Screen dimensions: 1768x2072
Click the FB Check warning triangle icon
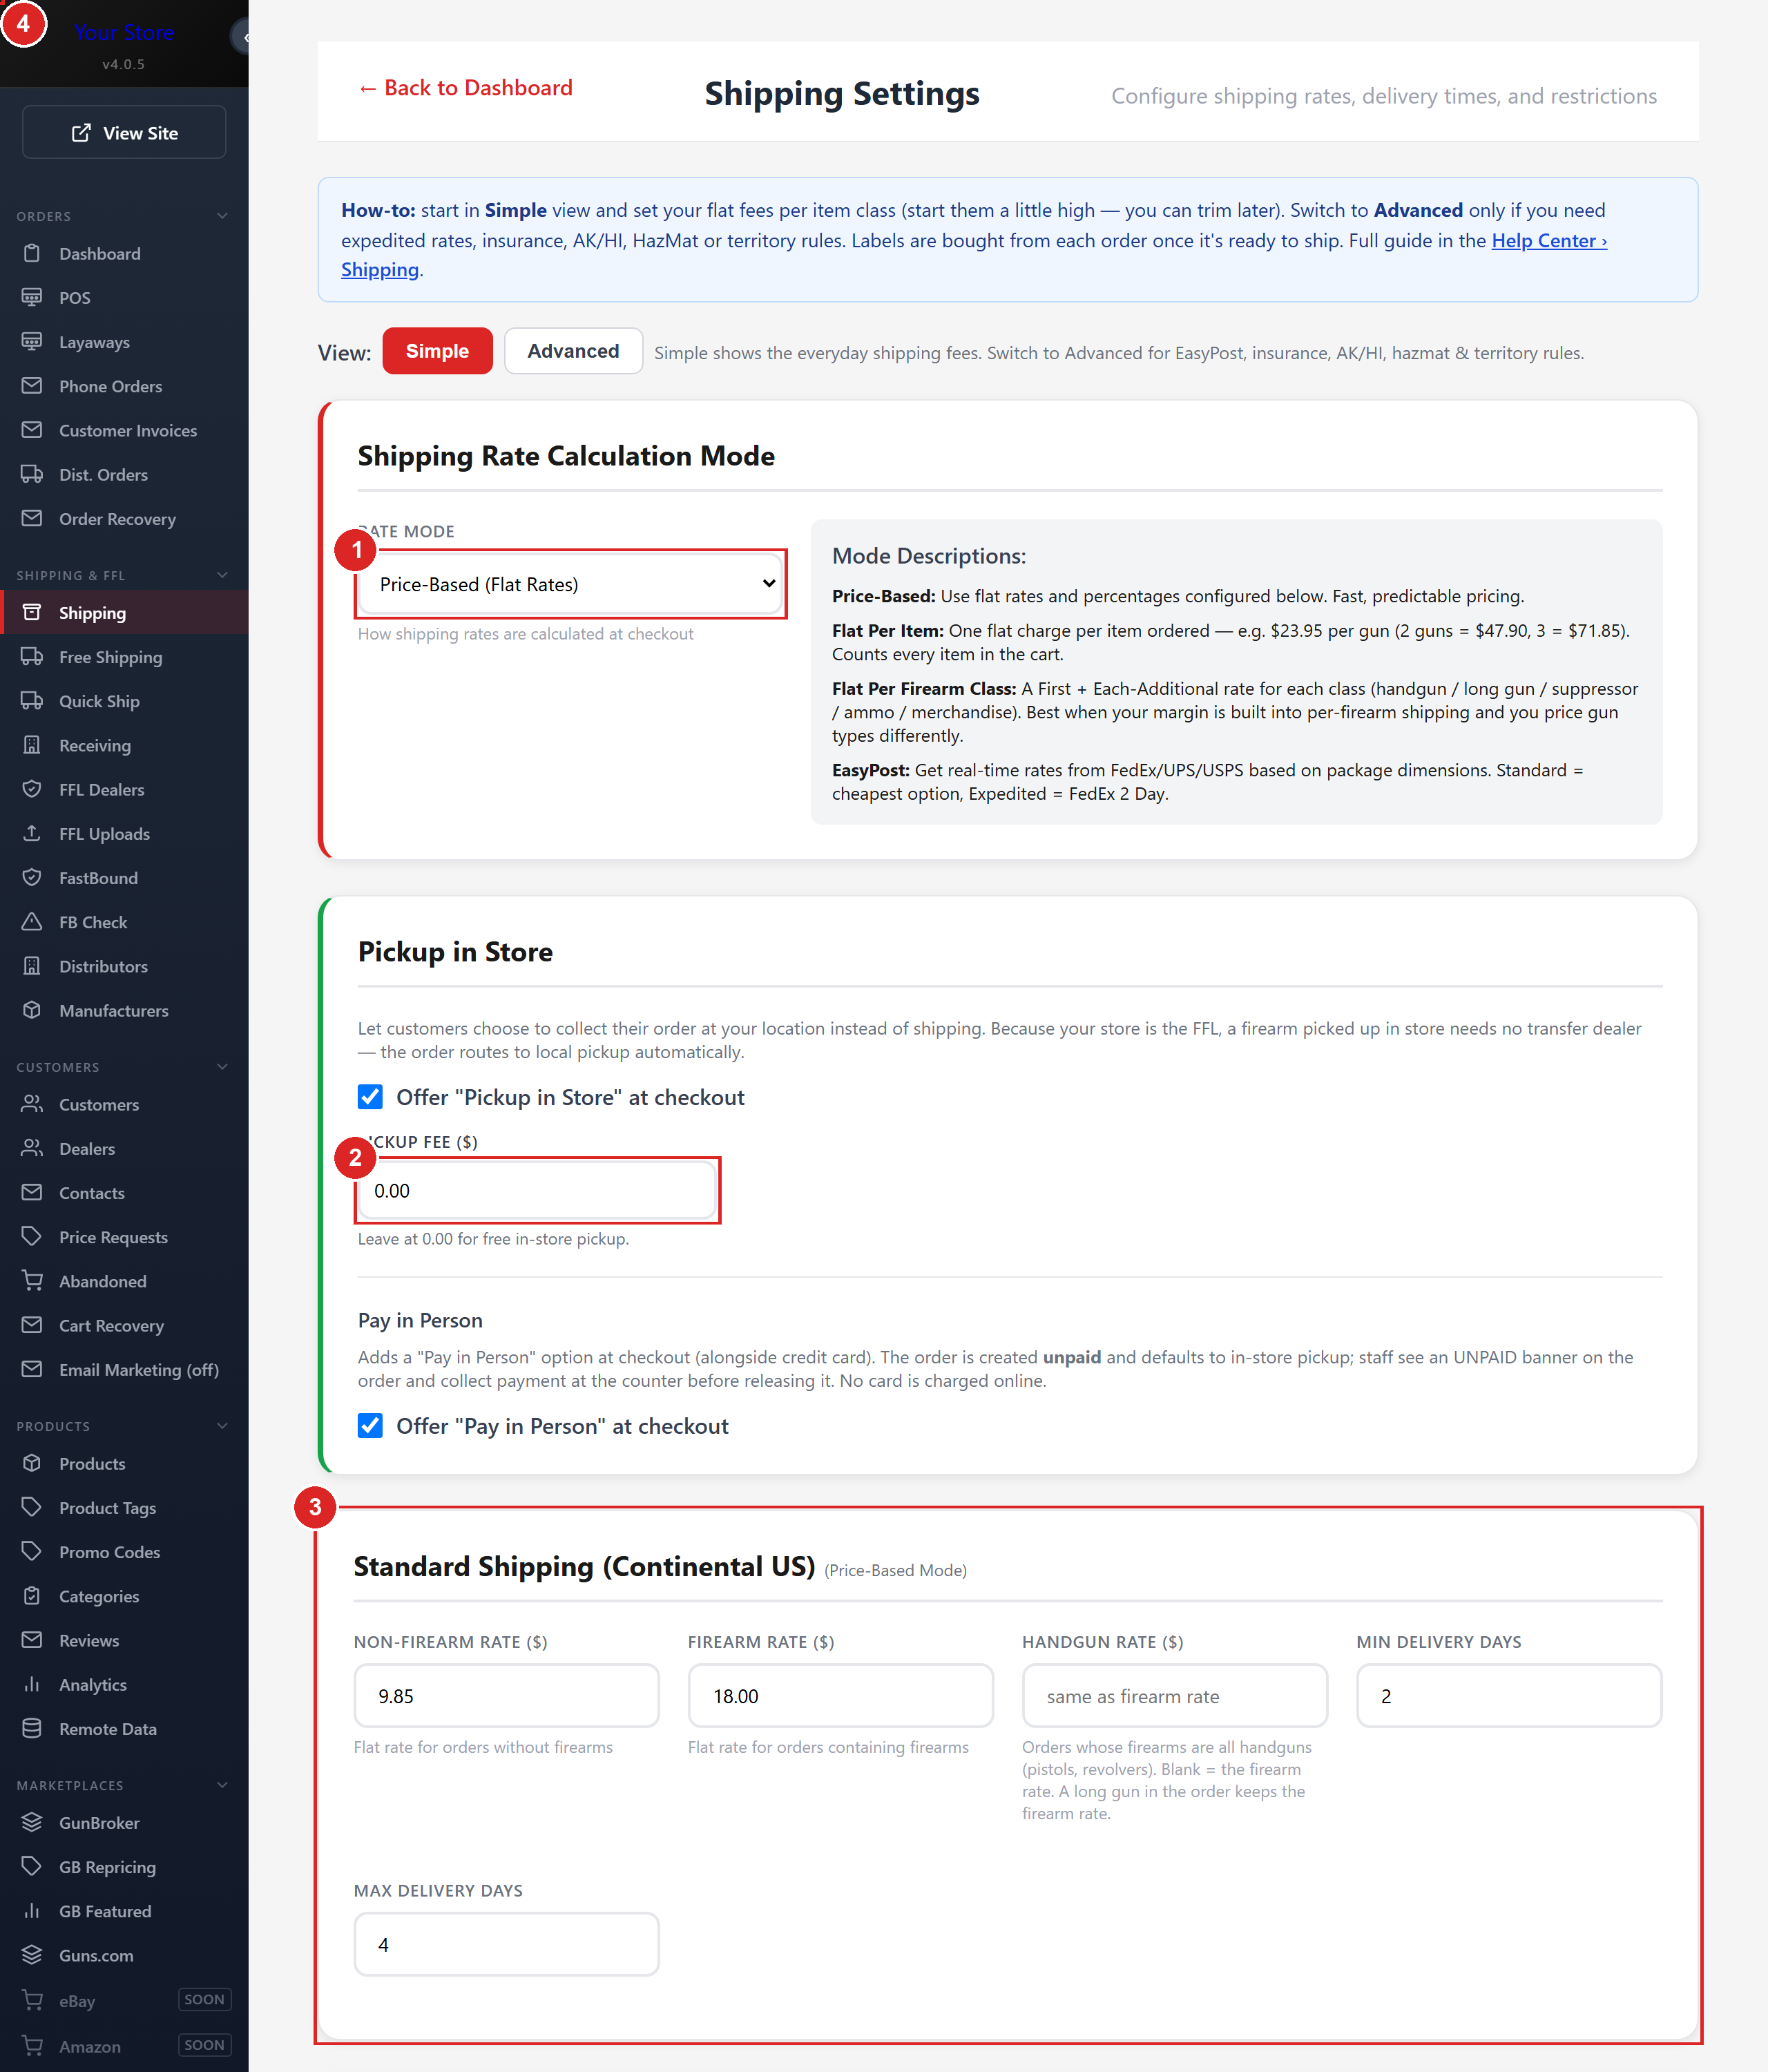coord(32,921)
